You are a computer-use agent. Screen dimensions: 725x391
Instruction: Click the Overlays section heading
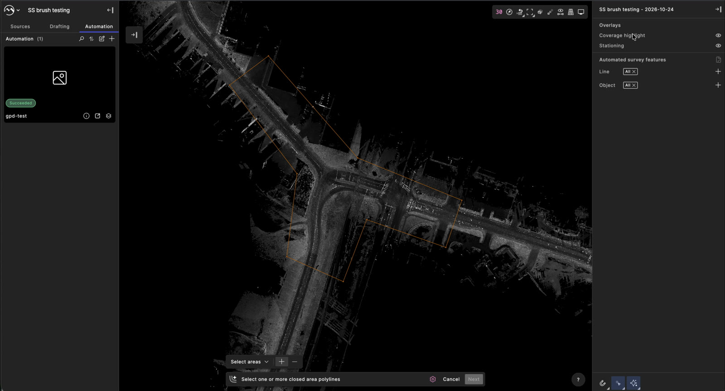pos(610,25)
